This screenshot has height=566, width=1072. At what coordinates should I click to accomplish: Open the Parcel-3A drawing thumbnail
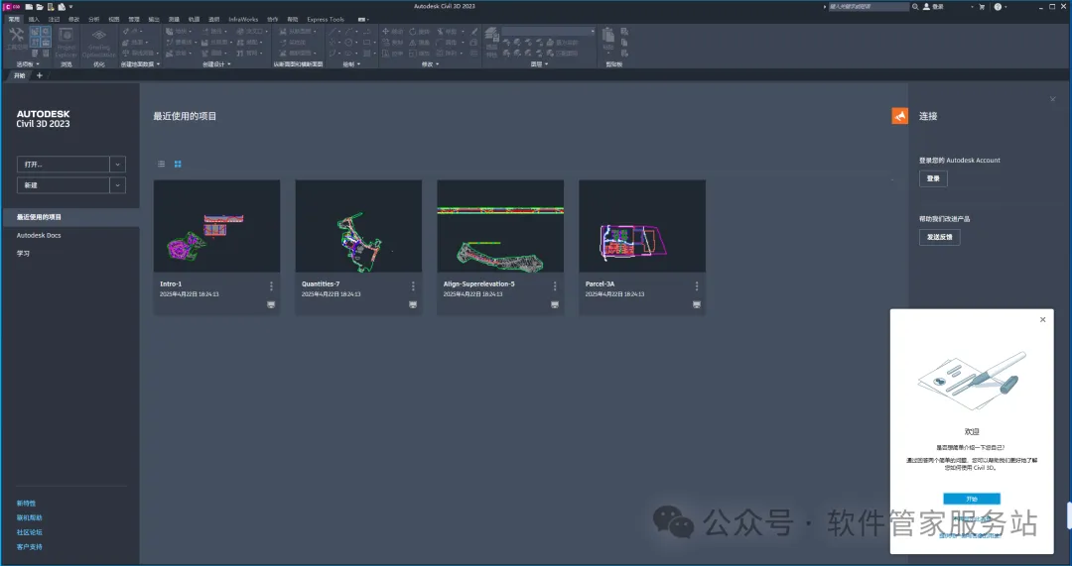coord(642,226)
